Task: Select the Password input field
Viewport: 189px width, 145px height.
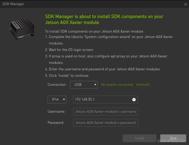Action: [105, 123]
